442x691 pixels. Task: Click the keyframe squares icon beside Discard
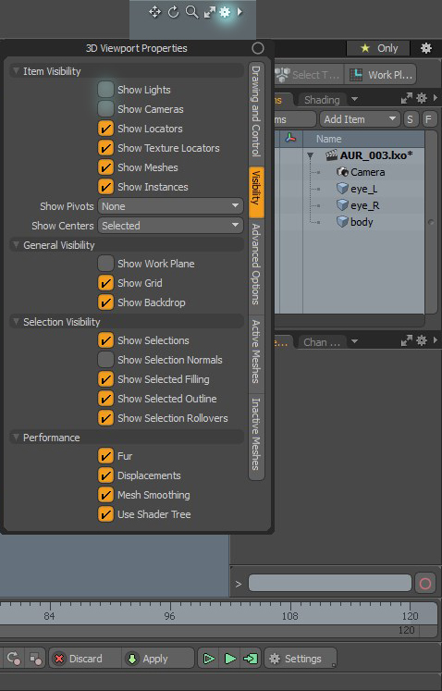(35, 659)
